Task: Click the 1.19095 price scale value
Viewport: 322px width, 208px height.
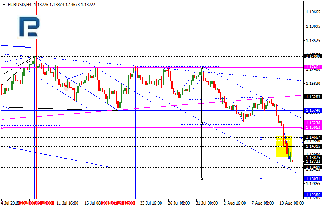Action: point(313,26)
